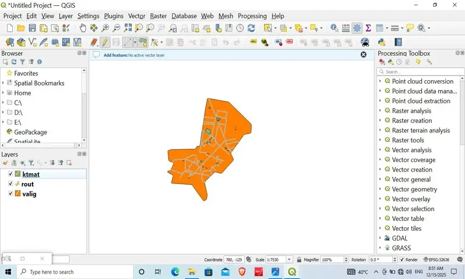Toggle visibility of rout layer

tap(10, 184)
